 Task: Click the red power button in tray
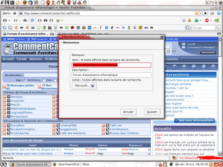(221, 164)
